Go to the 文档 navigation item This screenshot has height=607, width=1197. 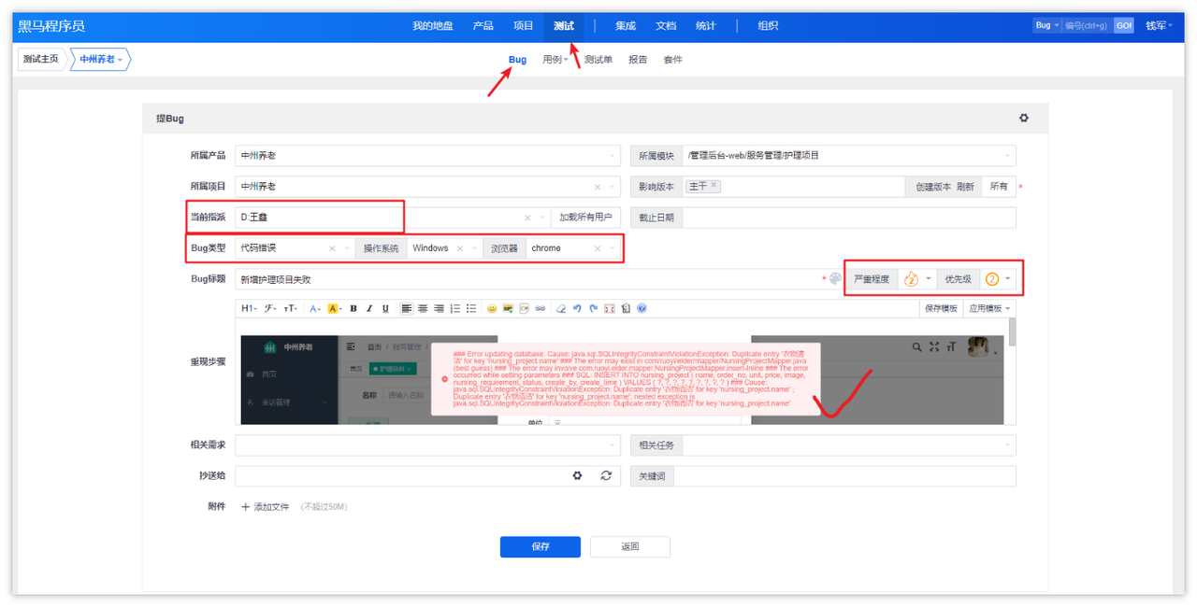click(x=666, y=26)
